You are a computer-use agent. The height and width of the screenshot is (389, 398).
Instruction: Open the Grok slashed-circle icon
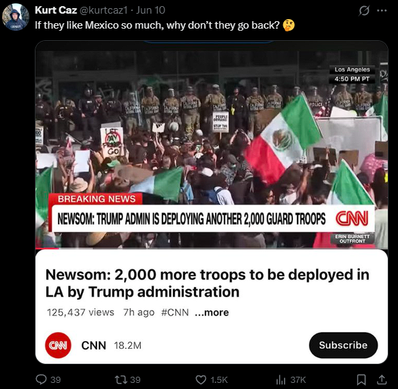click(364, 11)
